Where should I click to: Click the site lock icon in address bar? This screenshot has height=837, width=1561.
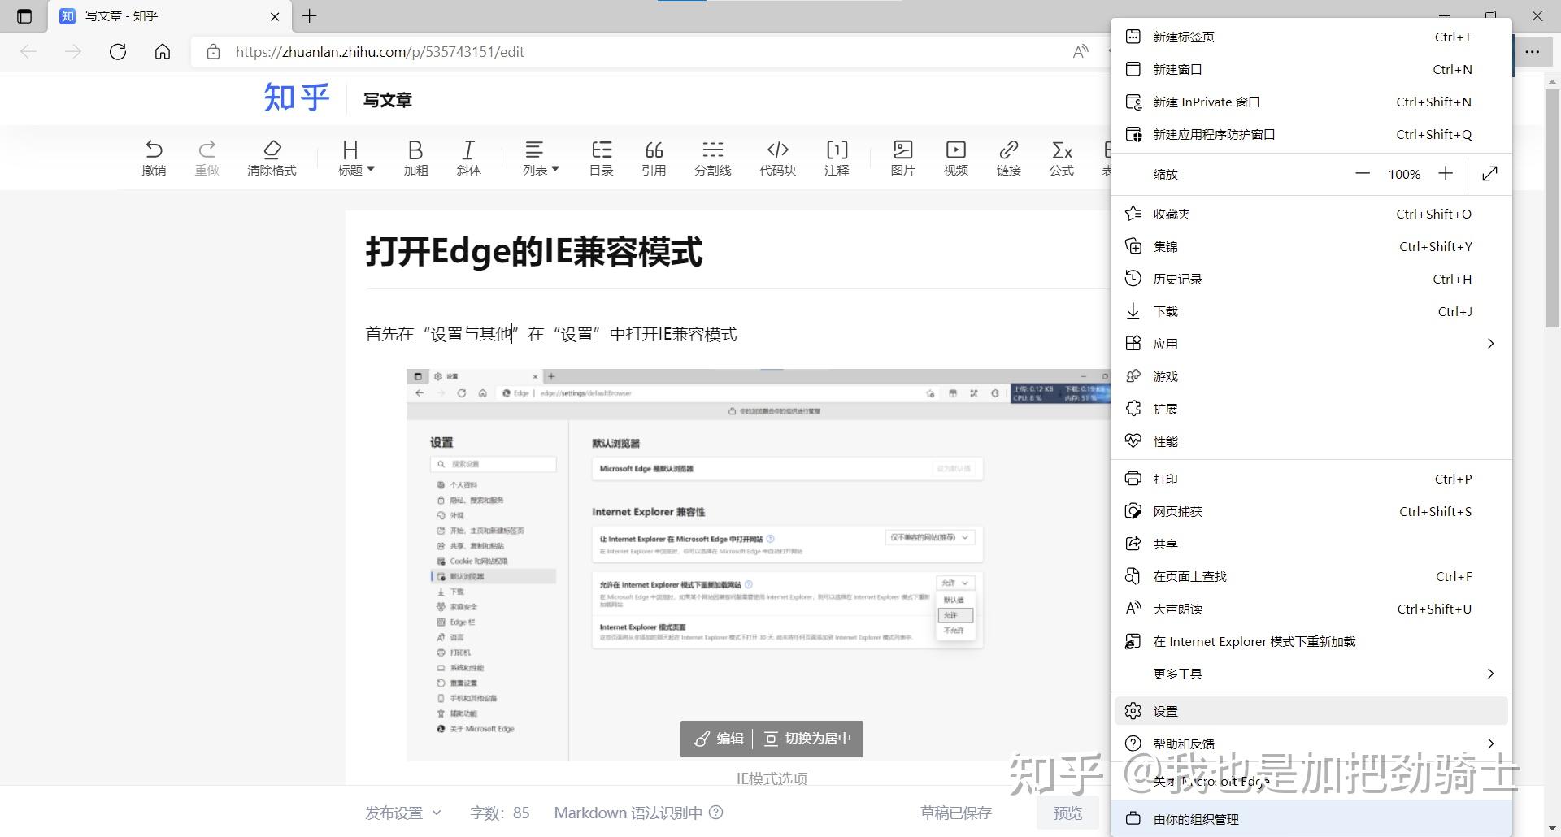tap(213, 52)
